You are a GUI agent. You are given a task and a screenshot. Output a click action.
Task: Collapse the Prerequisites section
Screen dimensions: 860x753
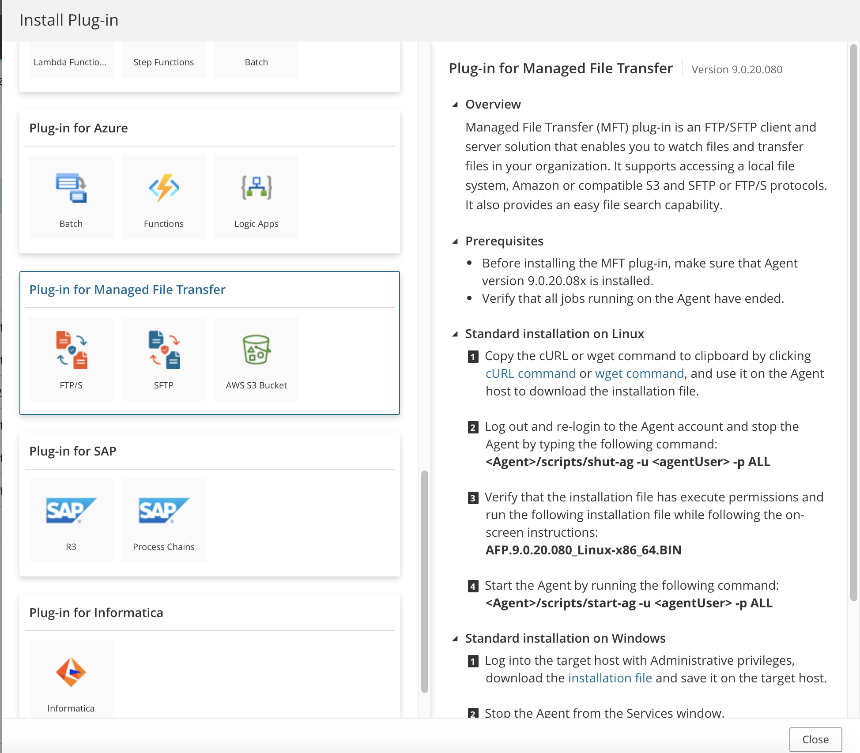point(455,241)
